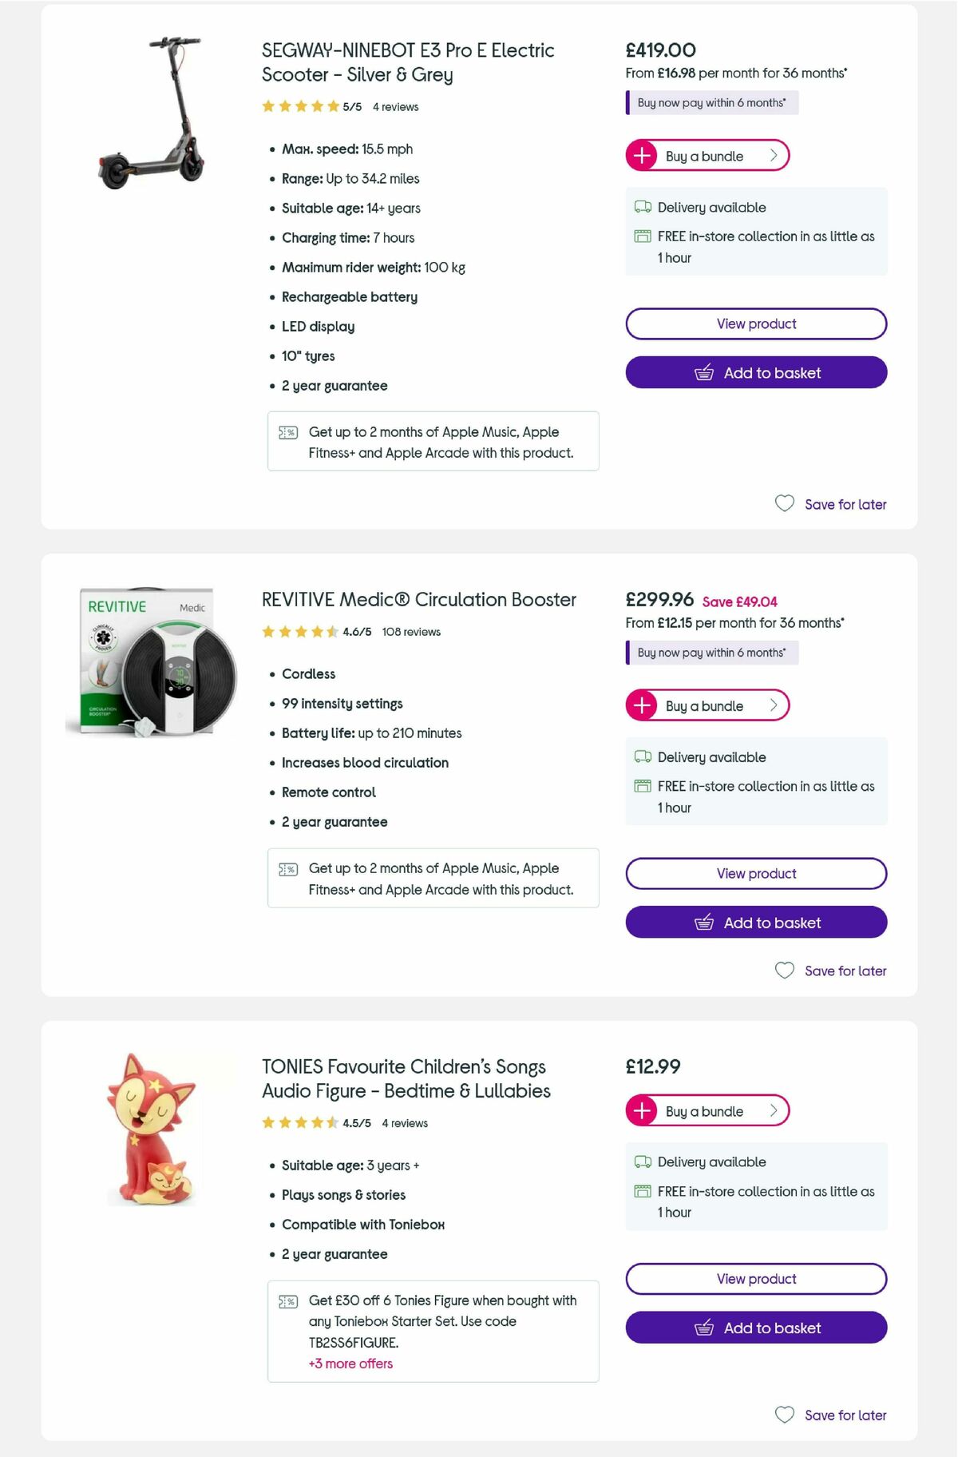View product for the Segway E3 Pro scooter

(756, 324)
